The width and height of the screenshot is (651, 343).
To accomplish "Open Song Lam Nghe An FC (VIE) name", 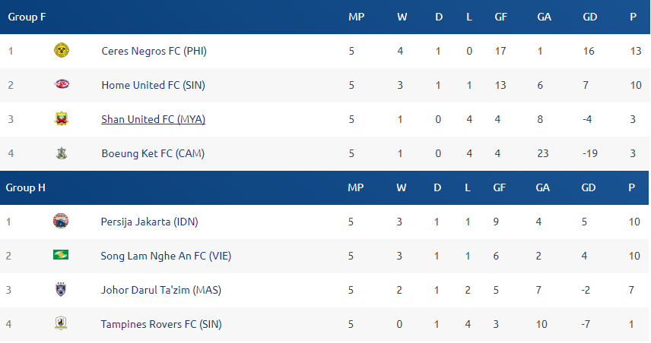I will pos(166,256).
